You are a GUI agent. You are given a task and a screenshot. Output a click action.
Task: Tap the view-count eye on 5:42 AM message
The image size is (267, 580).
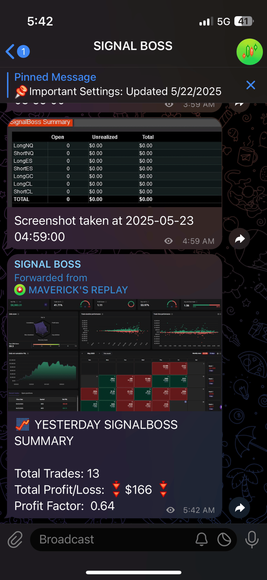[170, 510]
